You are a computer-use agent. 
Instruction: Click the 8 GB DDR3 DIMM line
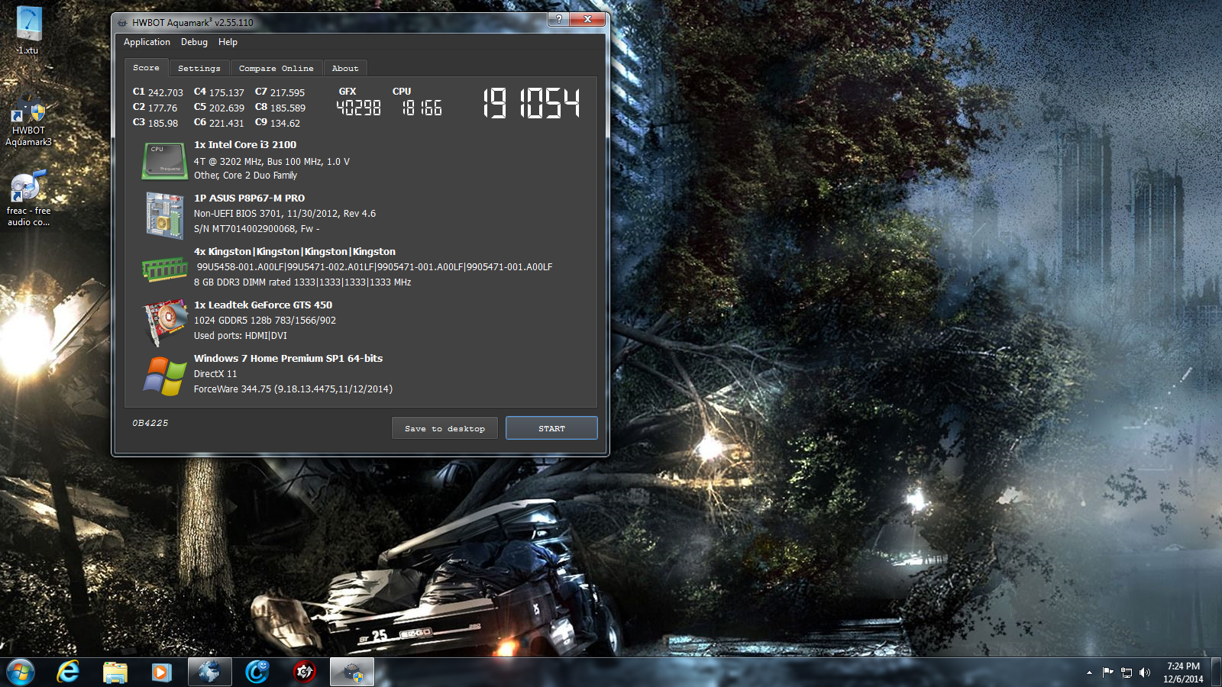[302, 282]
